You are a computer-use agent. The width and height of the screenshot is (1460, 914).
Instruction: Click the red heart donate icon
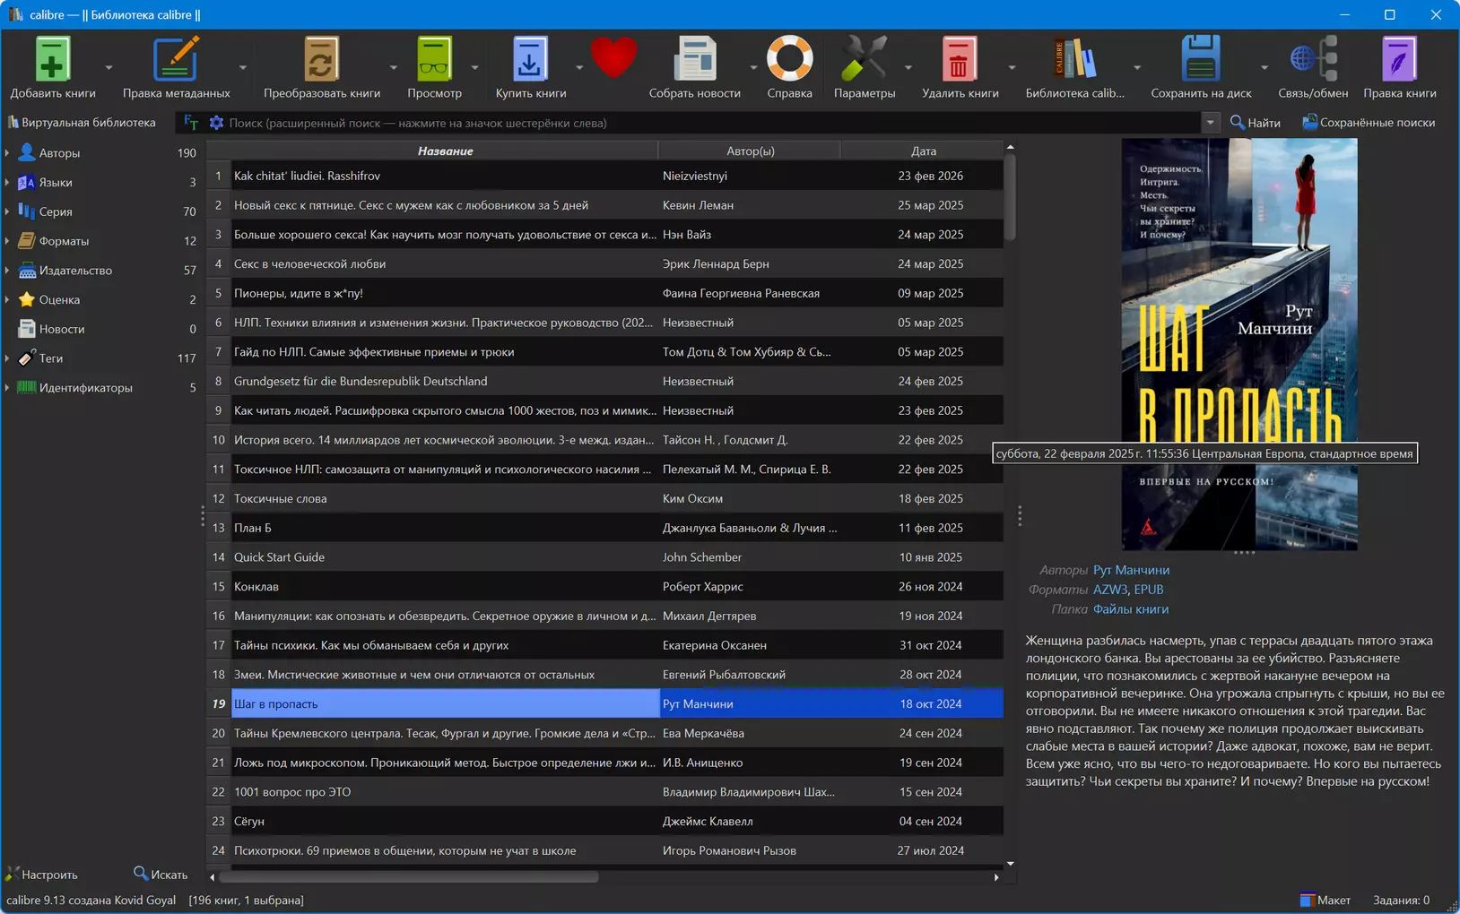[613, 58]
